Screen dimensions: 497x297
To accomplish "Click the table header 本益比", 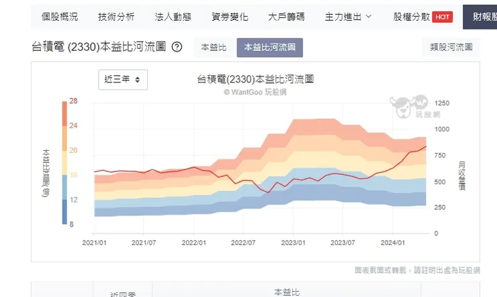I will coord(287,292).
